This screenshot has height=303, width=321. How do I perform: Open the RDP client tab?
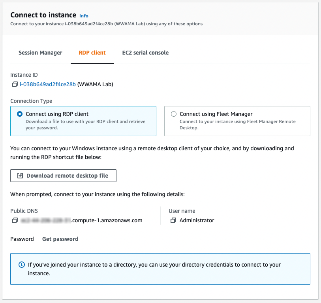pyautogui.click(x=92, y=53)
